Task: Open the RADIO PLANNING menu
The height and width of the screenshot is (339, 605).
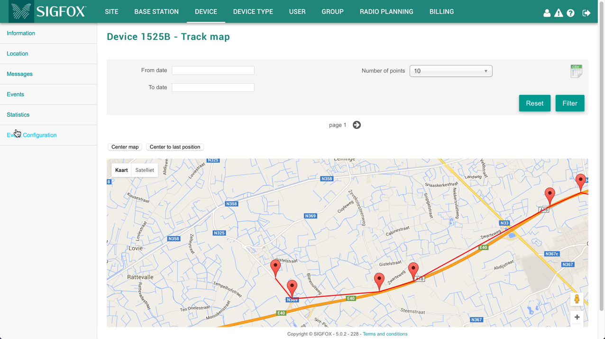Action: point(386,12)
